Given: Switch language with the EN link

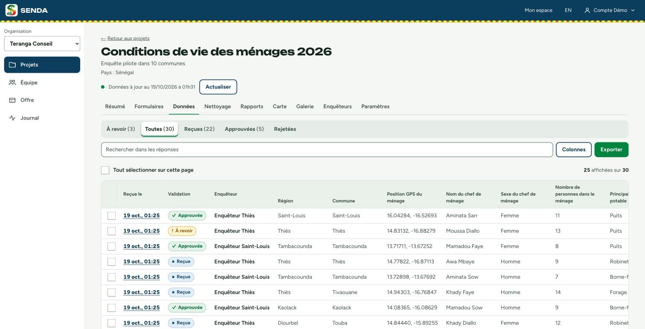Looking at the screenshot, I should [568, 10].
